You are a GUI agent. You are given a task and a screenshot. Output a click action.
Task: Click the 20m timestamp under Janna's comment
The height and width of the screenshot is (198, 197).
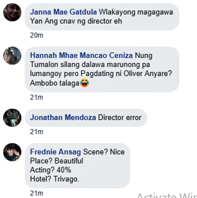[x=37, y=35]
